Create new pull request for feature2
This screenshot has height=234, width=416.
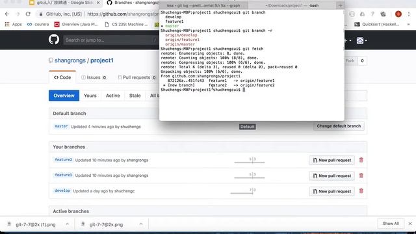pyautogui.click(x=331, y=161)
